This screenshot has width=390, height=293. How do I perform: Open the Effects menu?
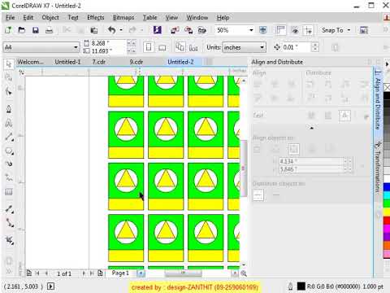(96, 18)
